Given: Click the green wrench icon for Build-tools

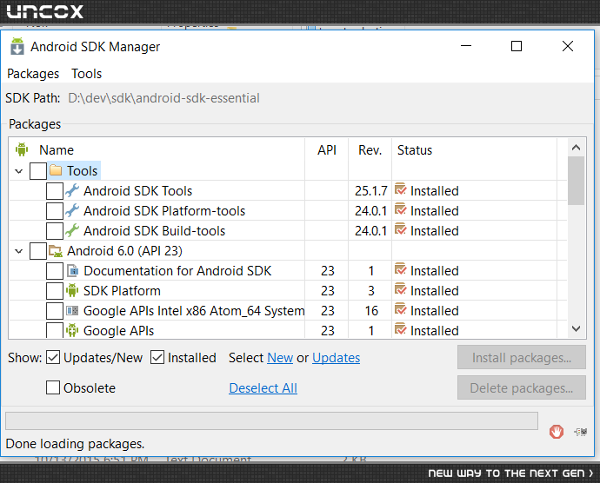Looking at the screenshot, I should pos(72,230).
